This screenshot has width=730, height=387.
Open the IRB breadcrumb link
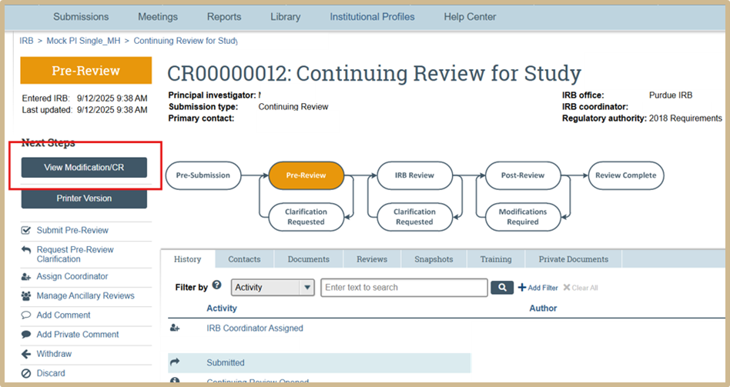[26, 41]
